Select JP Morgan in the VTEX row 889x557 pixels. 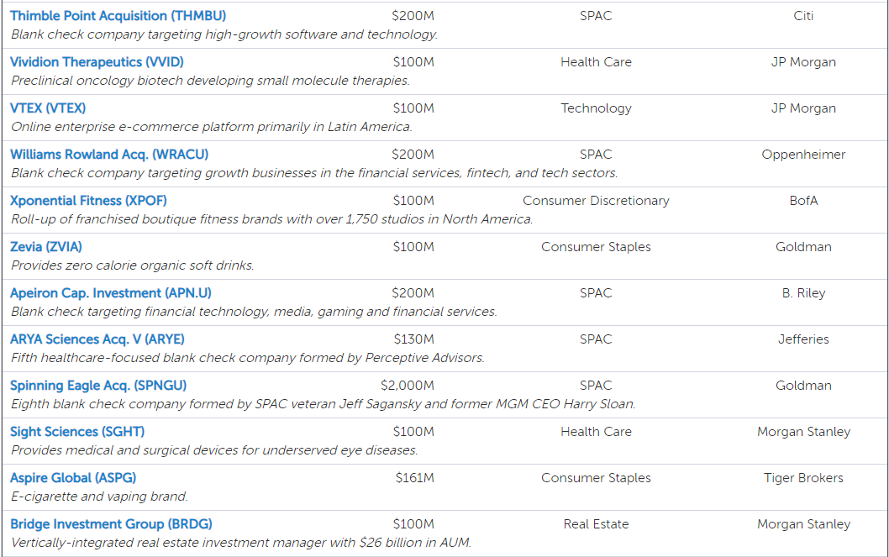(803, 108)
